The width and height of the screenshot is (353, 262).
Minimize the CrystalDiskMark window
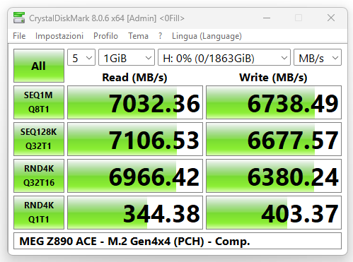pos(267,18)
